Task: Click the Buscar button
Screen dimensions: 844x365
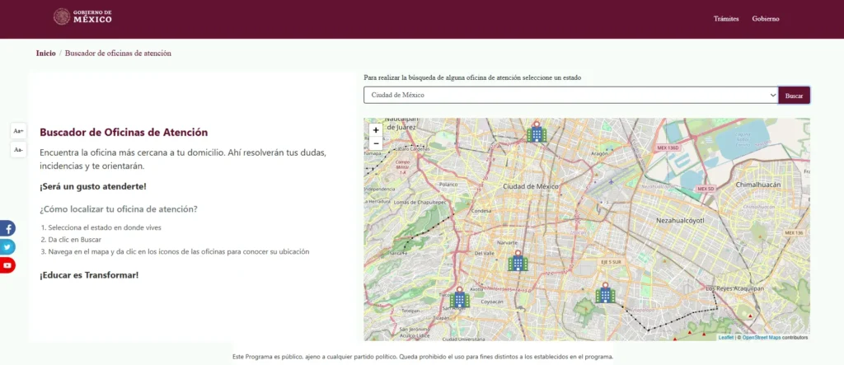Action: tap(794, 96)
